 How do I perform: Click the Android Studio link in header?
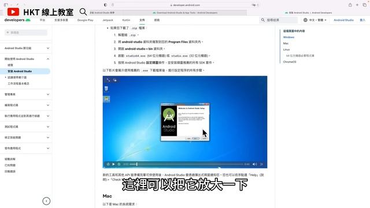(343, 20)
